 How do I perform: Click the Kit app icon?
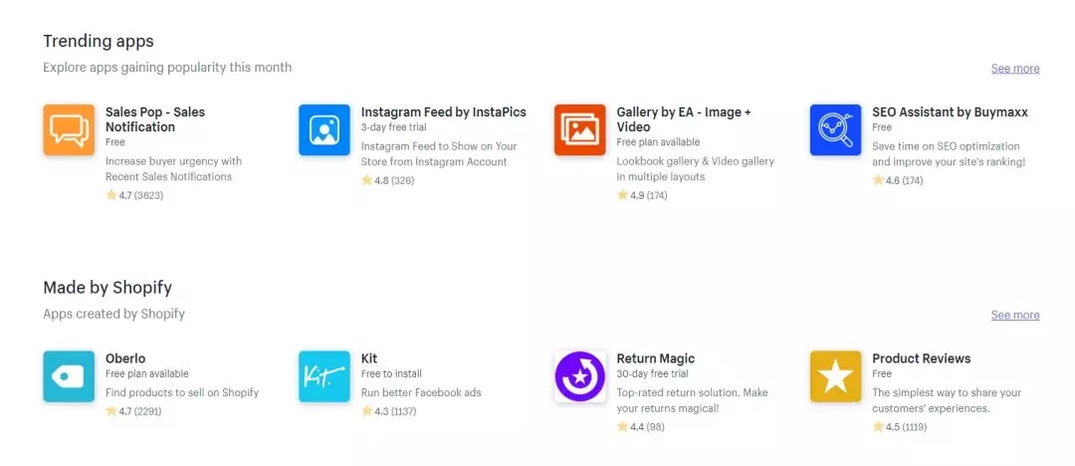(324, 376)
